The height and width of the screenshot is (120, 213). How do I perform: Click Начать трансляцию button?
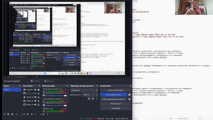[x=116, y=90]
